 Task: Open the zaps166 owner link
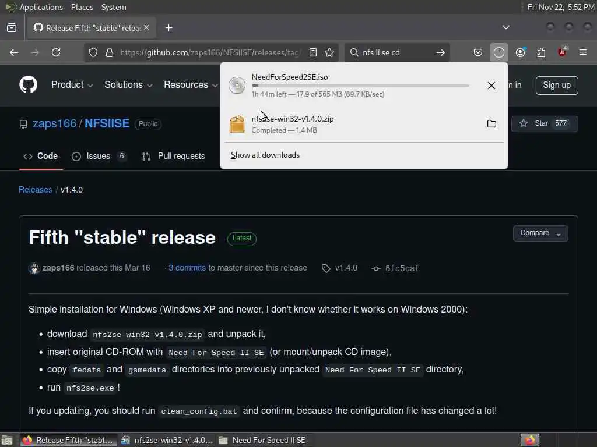click(x=54, y=123)
